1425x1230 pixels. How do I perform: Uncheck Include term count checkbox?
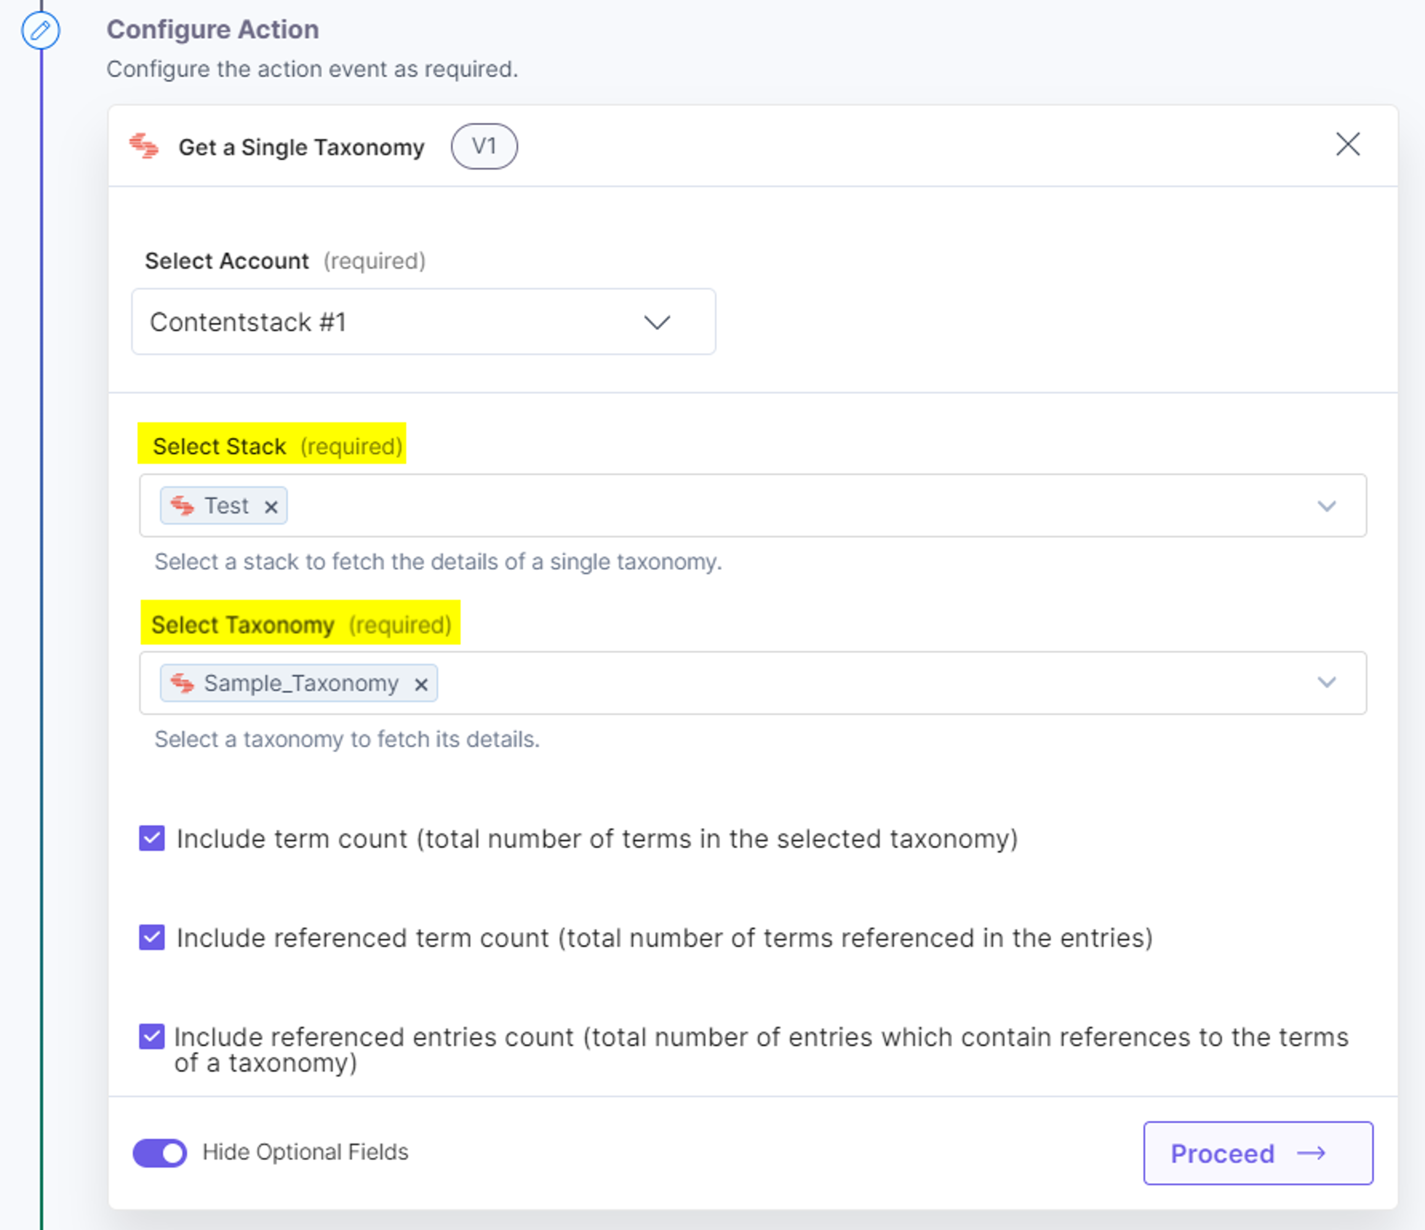(x=152, y=838)
